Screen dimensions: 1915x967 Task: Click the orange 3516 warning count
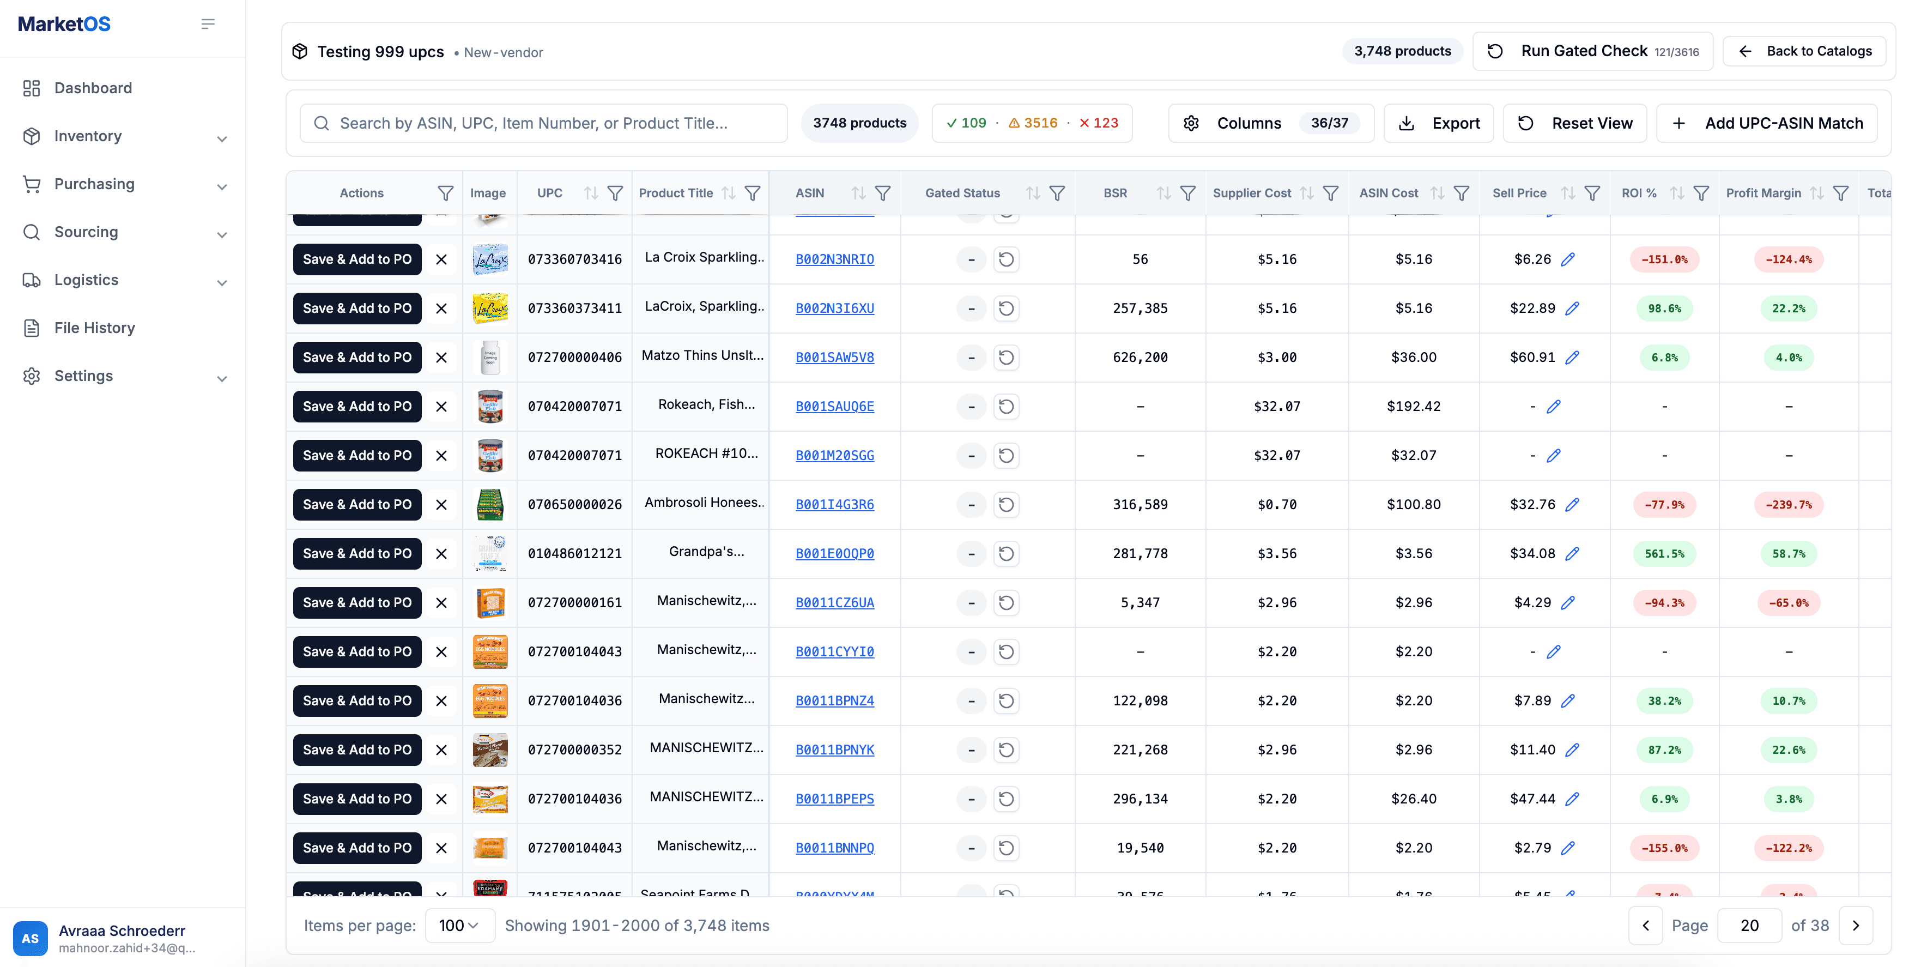[1033, 124]
